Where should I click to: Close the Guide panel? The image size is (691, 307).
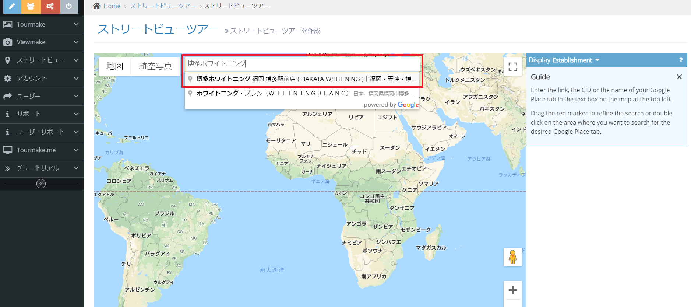coord(680,77)
